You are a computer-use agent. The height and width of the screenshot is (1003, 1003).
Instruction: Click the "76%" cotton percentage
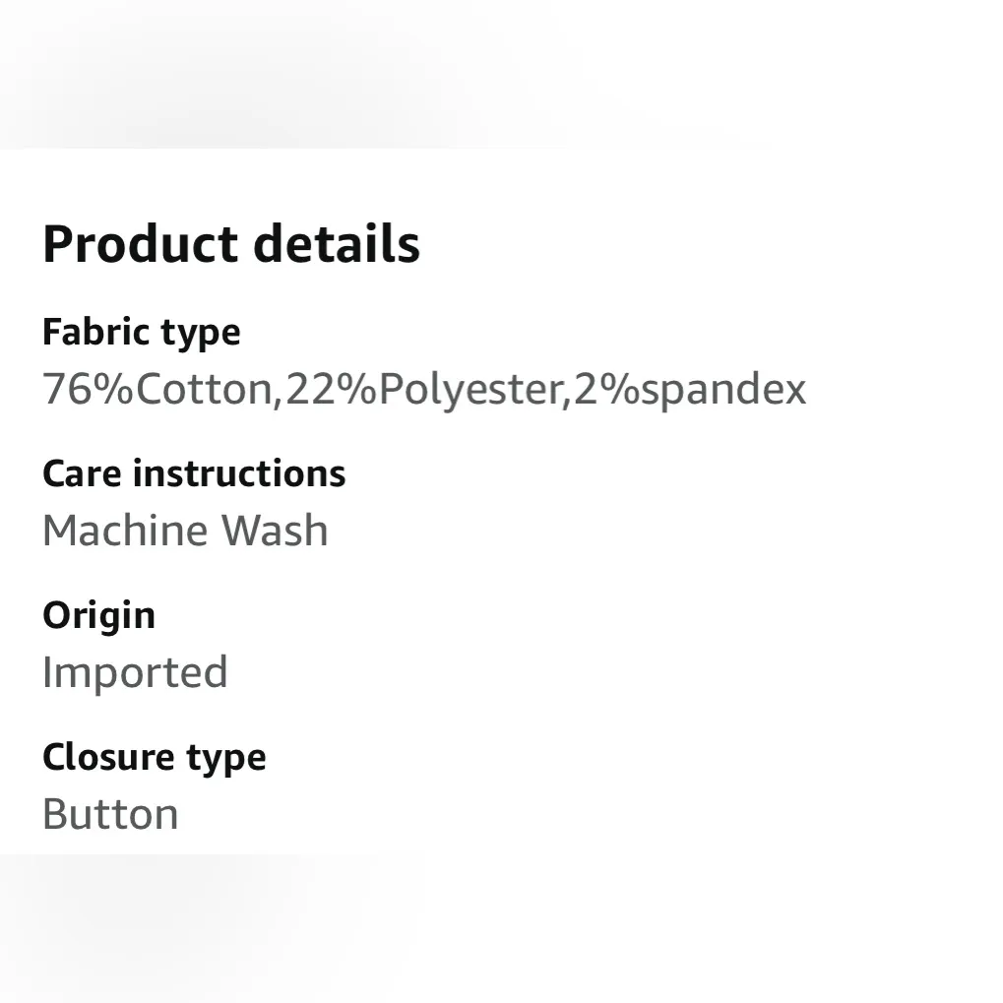coord(89,390)
